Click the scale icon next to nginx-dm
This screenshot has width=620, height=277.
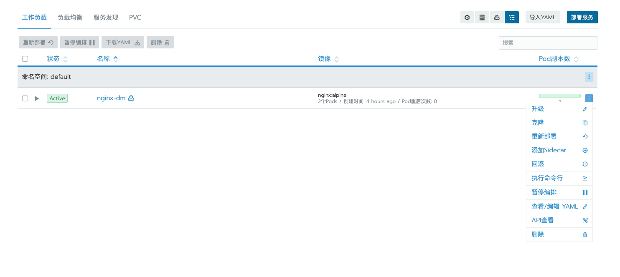pyautogui.click(x=131, y=98)
